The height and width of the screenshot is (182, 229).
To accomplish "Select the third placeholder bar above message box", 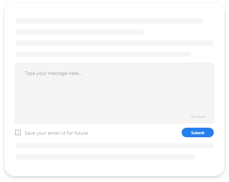I will pyautogui.click(x=115, y=43).
